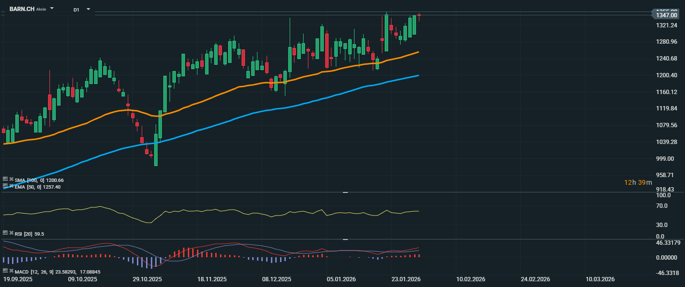This screenshot has width=685, height=287.
Task: Click the BARN.CH symbol name
Action: pos(22,9)
